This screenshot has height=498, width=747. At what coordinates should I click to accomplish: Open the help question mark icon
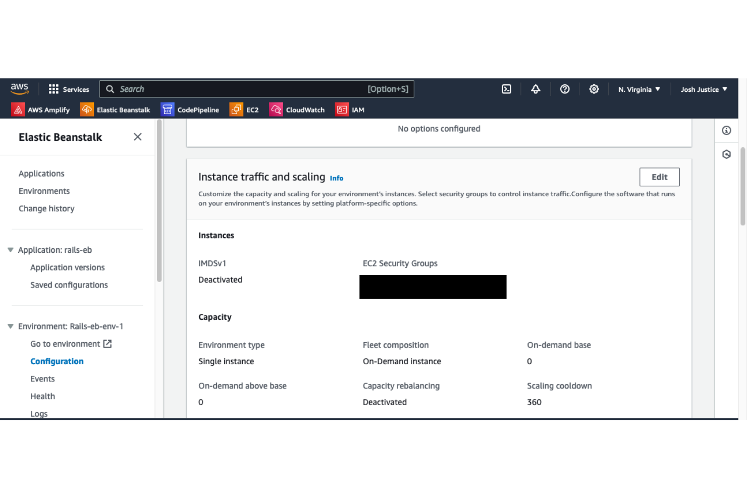tap(565, 89)
